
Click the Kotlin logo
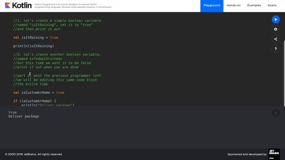point(18,5)
